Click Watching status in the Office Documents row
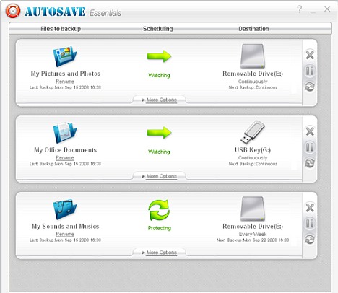The image size is (338, 293). pos(159,152)
